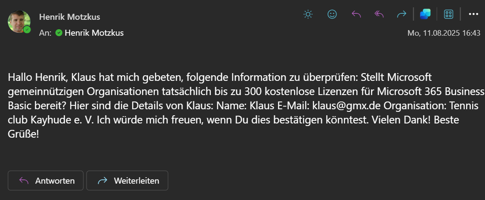Click the forward arrow icon in the top toolbar
485x200 pixels.
402,14
